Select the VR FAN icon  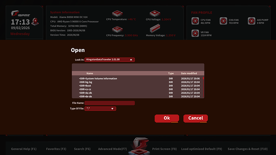pyautogui.click(x=195, y=33)
